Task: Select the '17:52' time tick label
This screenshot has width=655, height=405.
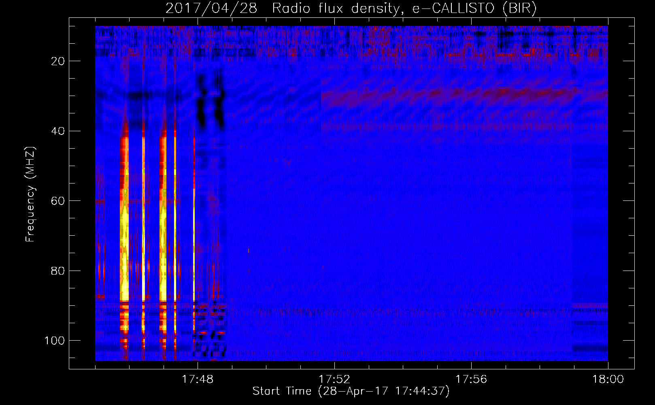Action: pyautogui.click(x=334, y=379)
